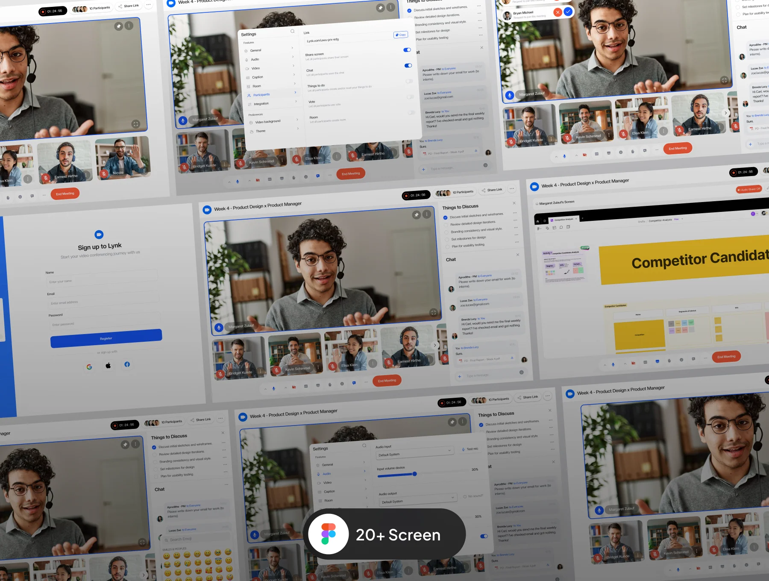
Task: Turn on the red camera-off icon in the center meeting toolbar
Action: (294, 387)
